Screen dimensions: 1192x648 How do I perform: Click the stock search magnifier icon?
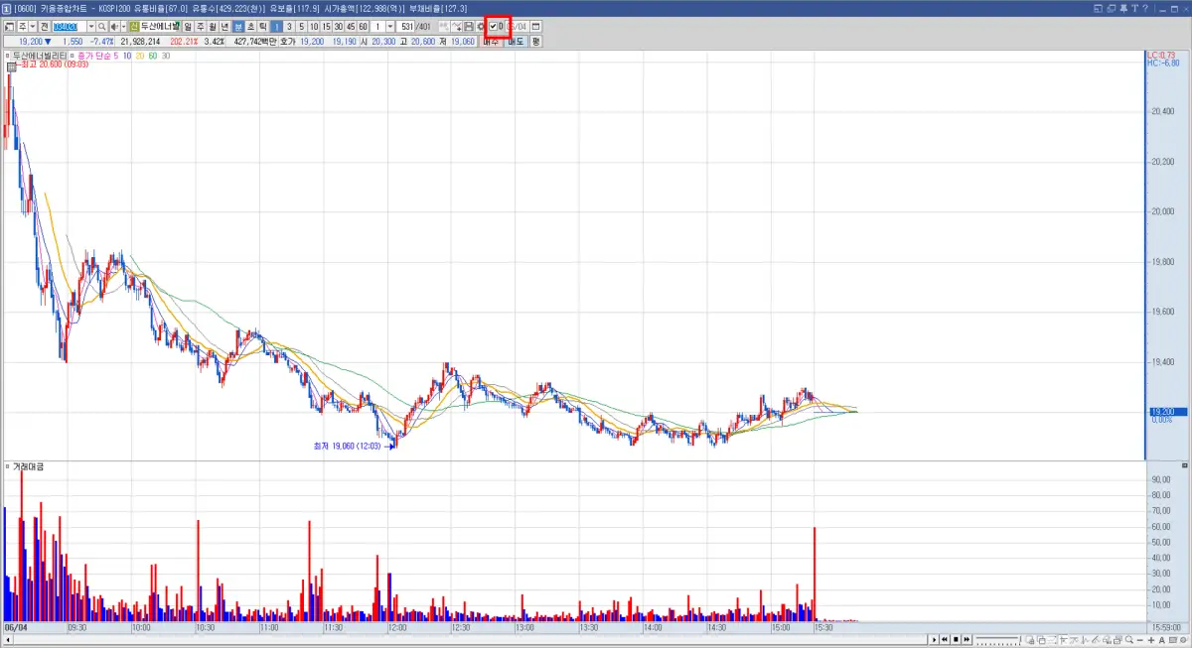coord(102,26)
